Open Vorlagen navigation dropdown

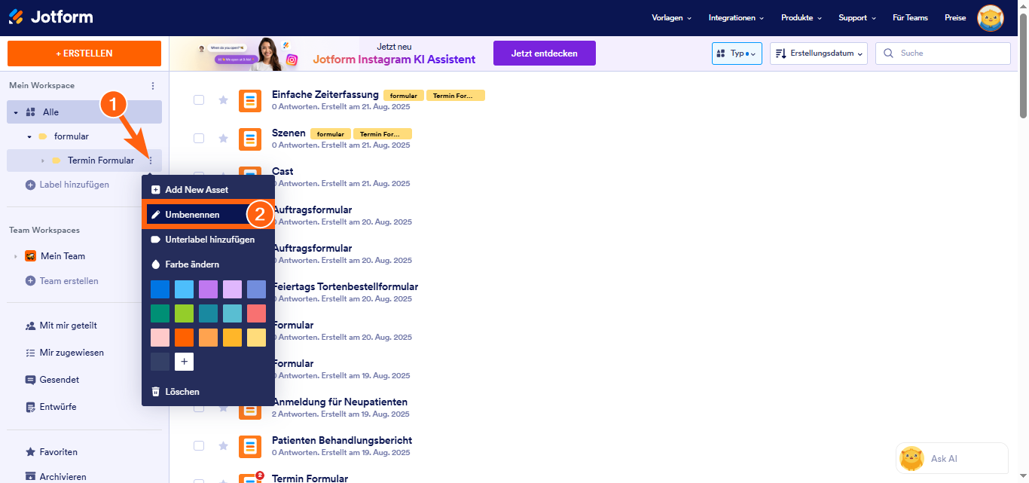(672, 18)
